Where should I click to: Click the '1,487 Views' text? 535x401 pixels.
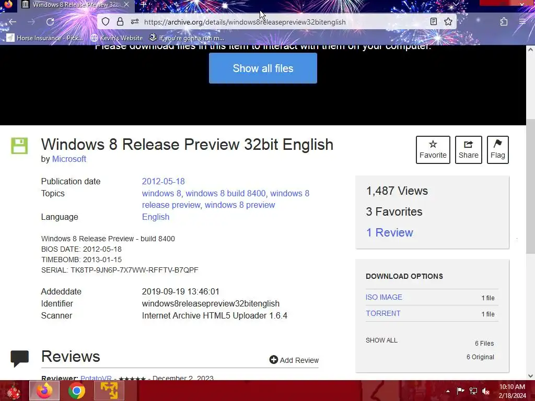[x=397, y=191]
